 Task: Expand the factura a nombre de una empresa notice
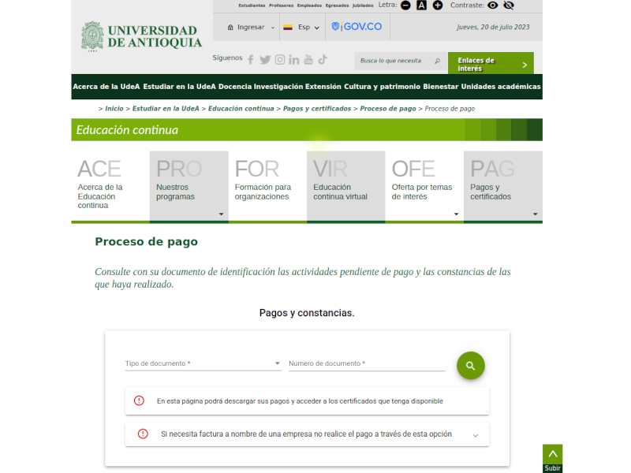click(x=476, y=435)
